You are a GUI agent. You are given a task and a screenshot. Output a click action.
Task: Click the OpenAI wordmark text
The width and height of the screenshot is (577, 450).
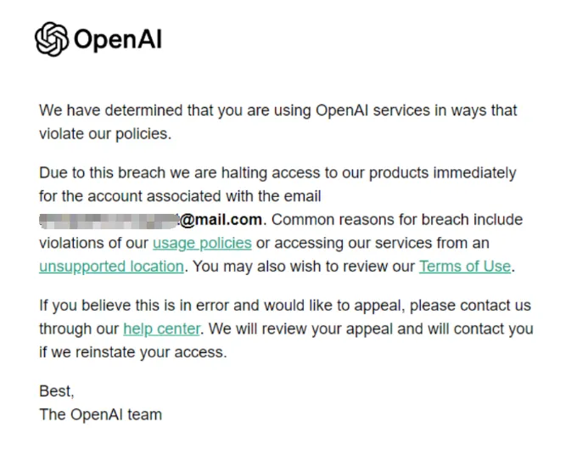point(117,39)
